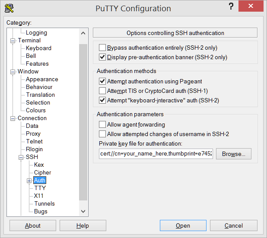Close the PuTTY Configuration window

(x=251, y=6)
